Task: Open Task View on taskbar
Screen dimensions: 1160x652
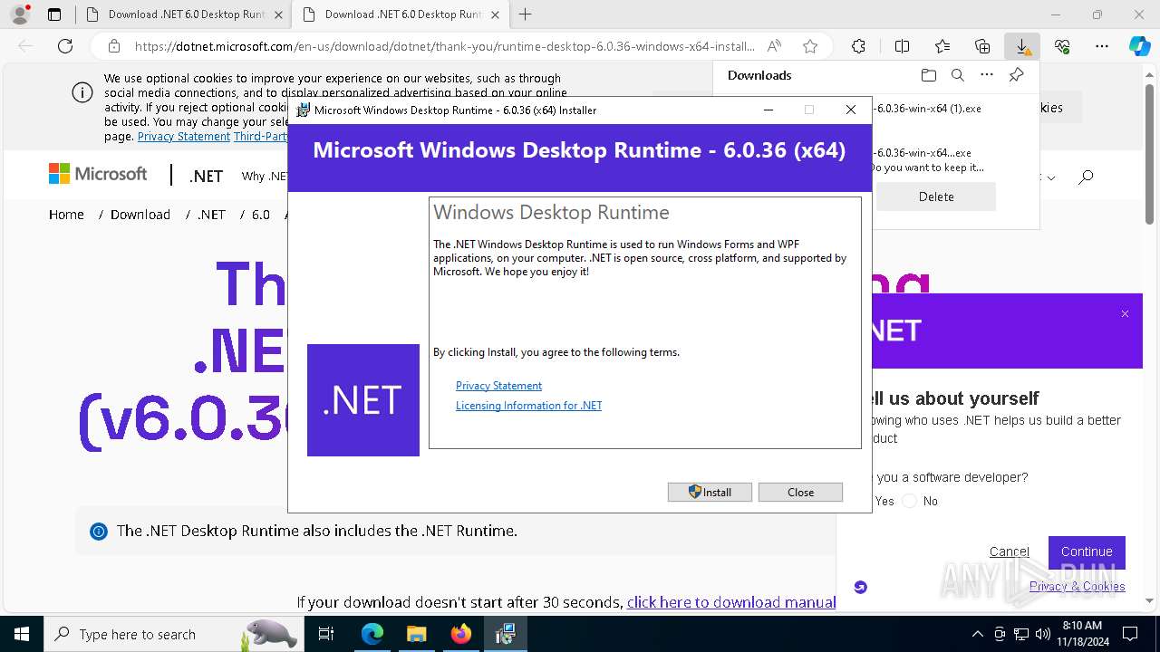Action: (x=327, y=634)
